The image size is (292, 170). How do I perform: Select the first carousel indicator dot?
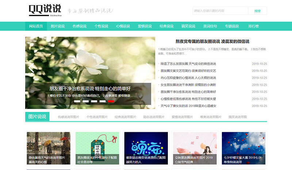pos(77,101)
